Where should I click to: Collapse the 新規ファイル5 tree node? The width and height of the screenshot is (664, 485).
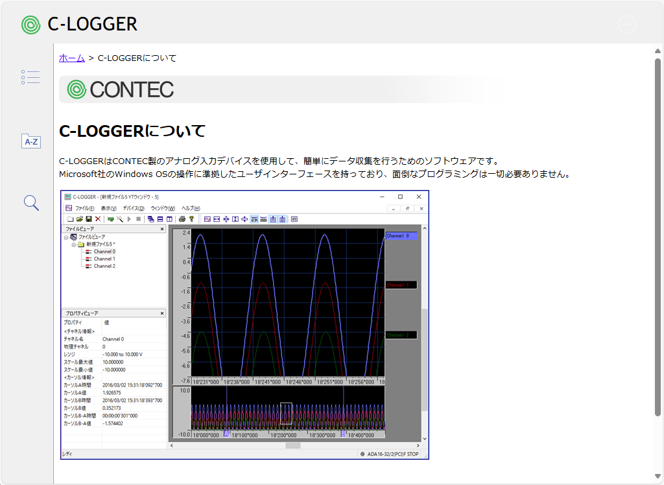click(73, 244)
